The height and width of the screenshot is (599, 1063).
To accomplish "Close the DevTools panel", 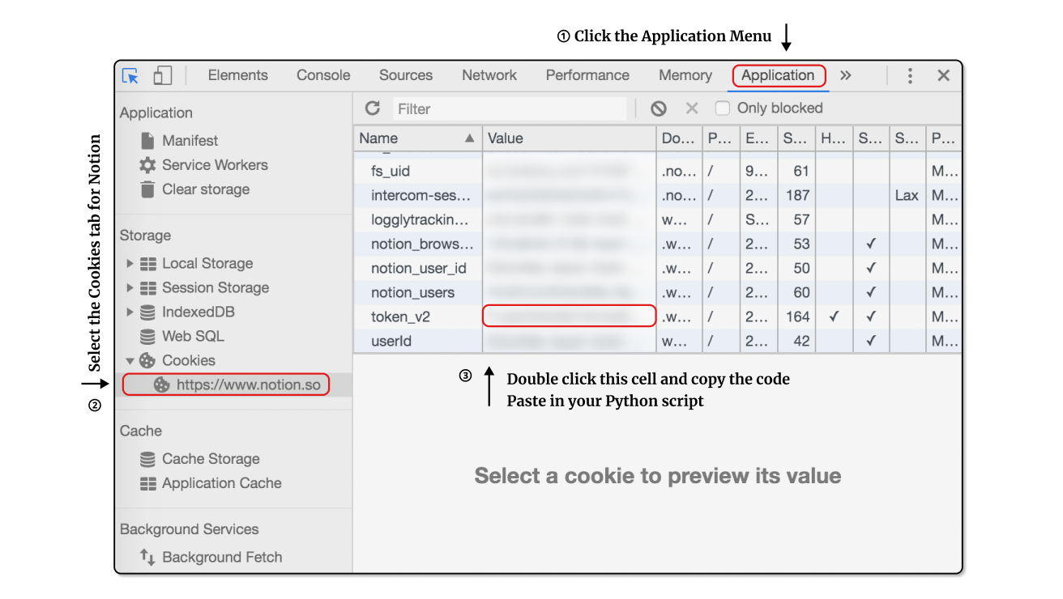I will pyautogui.click(x=943, y=75).
